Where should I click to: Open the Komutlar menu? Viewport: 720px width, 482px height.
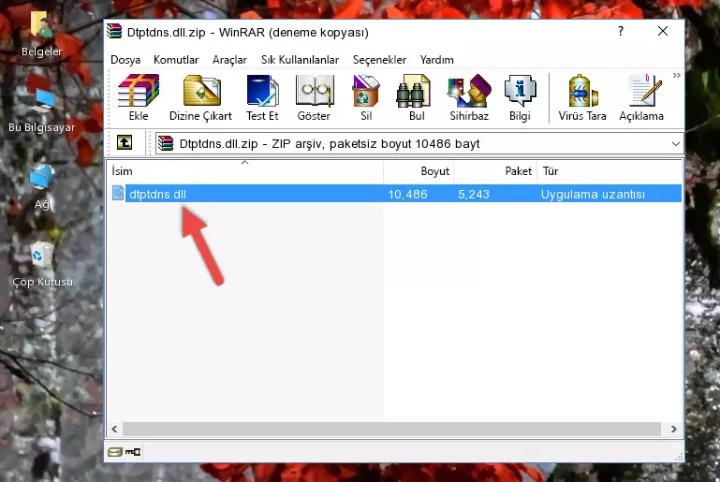(x=176, y=60)
